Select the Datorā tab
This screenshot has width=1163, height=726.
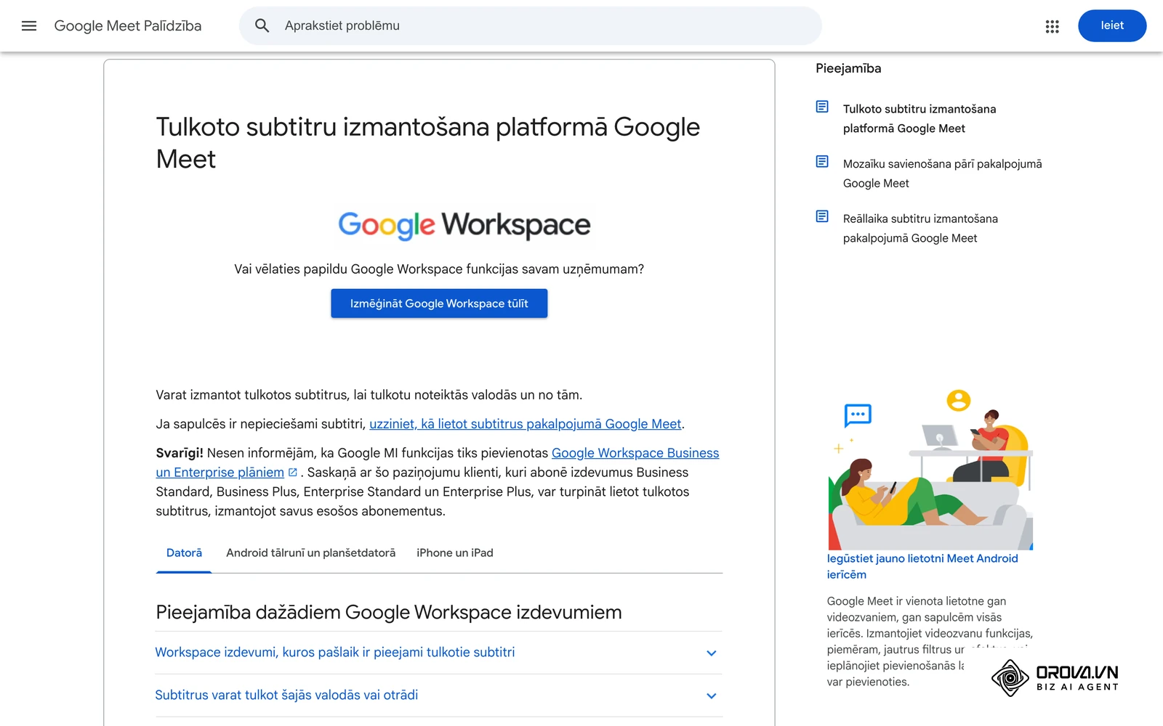[x=184, y=553]
